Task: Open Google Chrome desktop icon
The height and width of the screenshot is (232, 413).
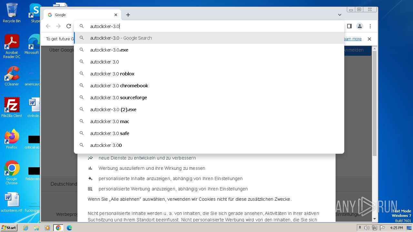Action: [x=12, y=173]
